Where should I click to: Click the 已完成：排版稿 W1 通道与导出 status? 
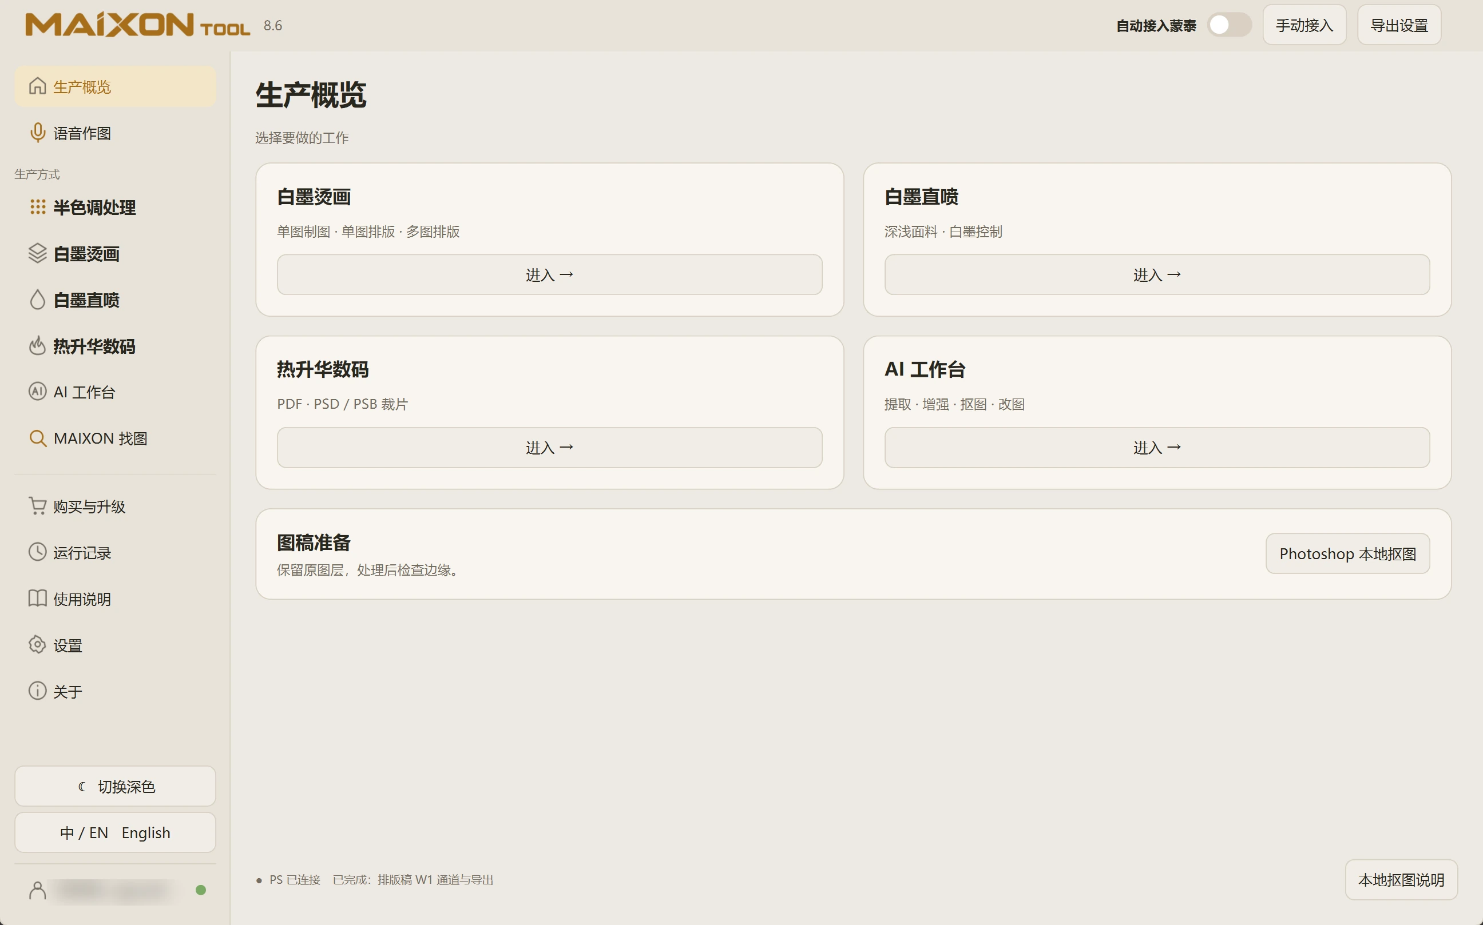413,879
